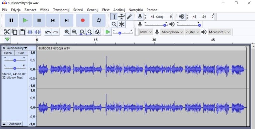Open the audiodeskry track name menu
The image size is (255, 129).
pos(17,48)
